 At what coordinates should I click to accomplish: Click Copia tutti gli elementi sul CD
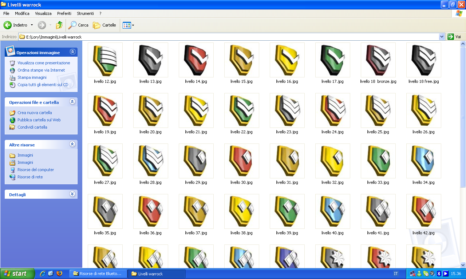point(43,85)
